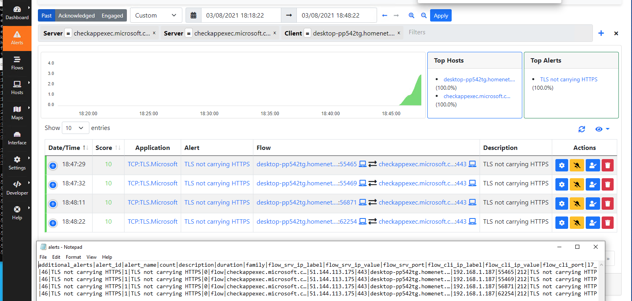The image size is (632, 301).
Task: Switch to the Engaged alerts view
Action: pyautogui.click(x=113, y=16)
